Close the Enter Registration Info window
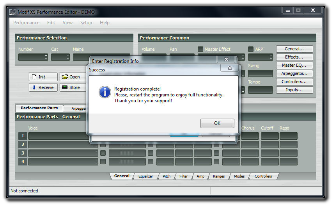The image size is (335, 208). click(x=226, y=59)
